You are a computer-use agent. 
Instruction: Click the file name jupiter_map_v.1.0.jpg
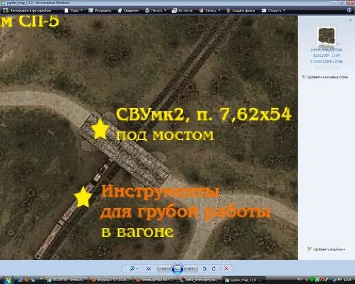pos(326,49)
